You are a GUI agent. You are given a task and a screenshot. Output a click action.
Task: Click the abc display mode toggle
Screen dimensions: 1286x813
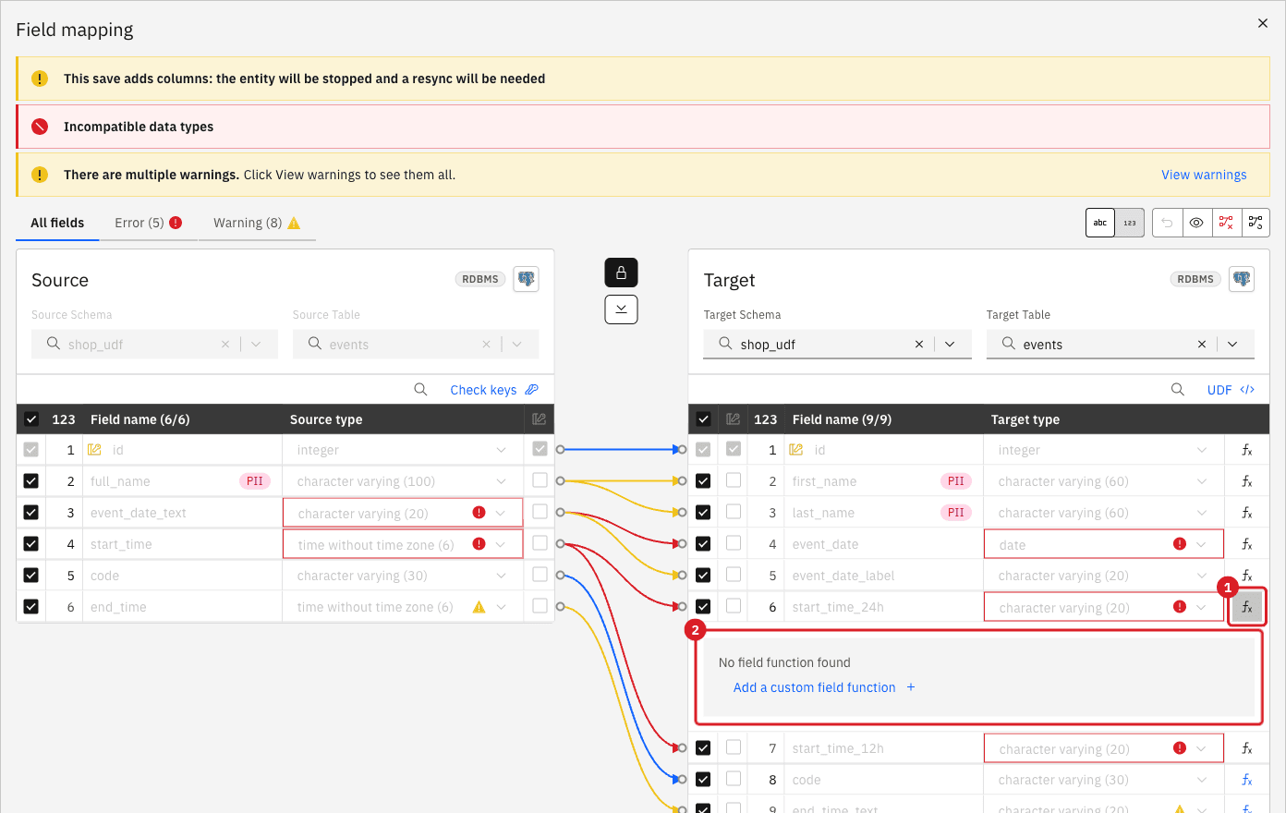coord(1100,223)
